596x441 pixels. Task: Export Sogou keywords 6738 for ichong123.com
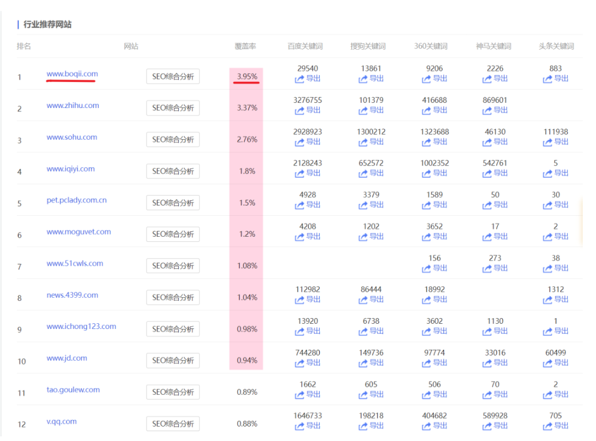pyautogui.click(x=371, y=331)
